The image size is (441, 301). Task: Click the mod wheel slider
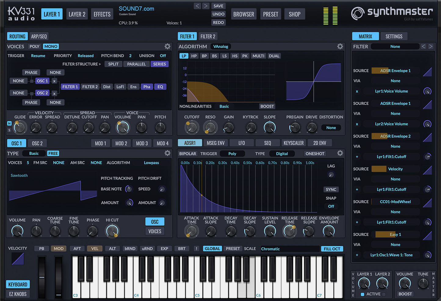click(x=59, y=277)
